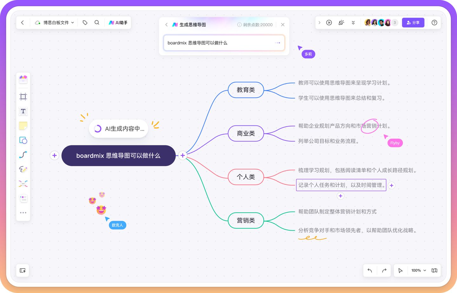Click the AI生成内容中... loading badge
The image size is (457, 293).
tap(118, 129)
